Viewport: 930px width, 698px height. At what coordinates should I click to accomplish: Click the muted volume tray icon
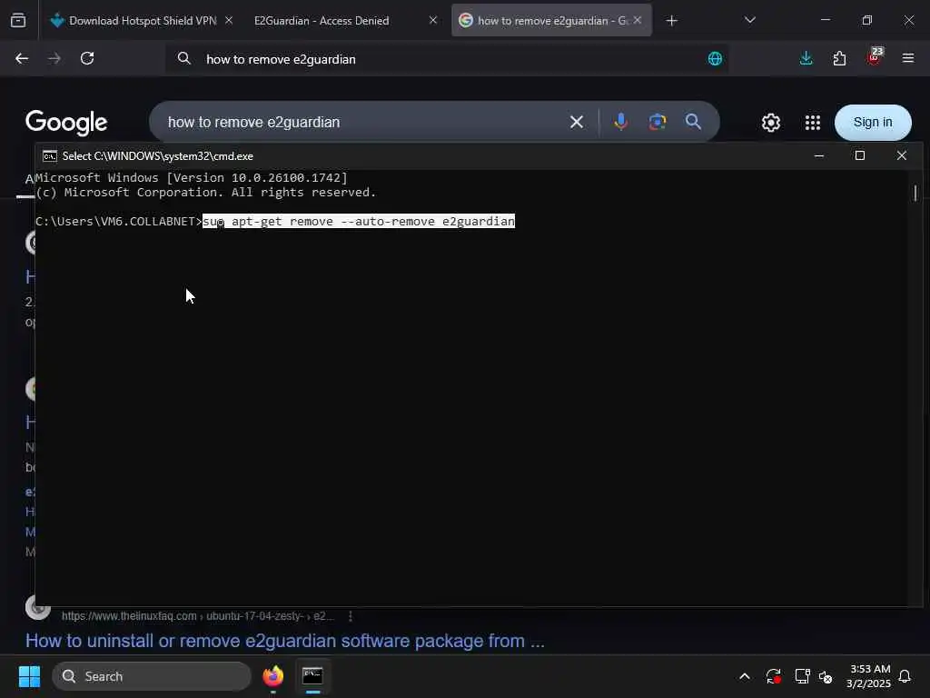826,676
